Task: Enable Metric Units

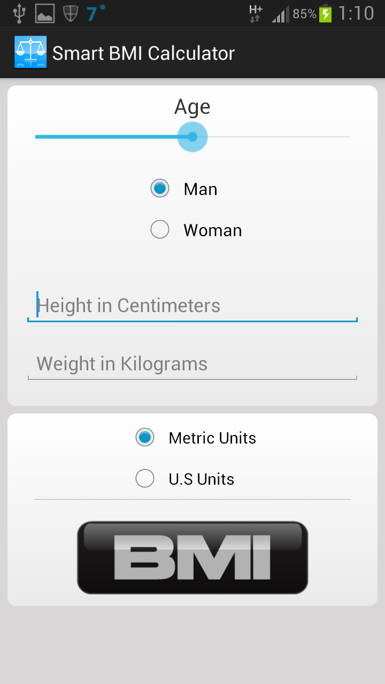Action: pyautogui.click(x=145, y=438)
